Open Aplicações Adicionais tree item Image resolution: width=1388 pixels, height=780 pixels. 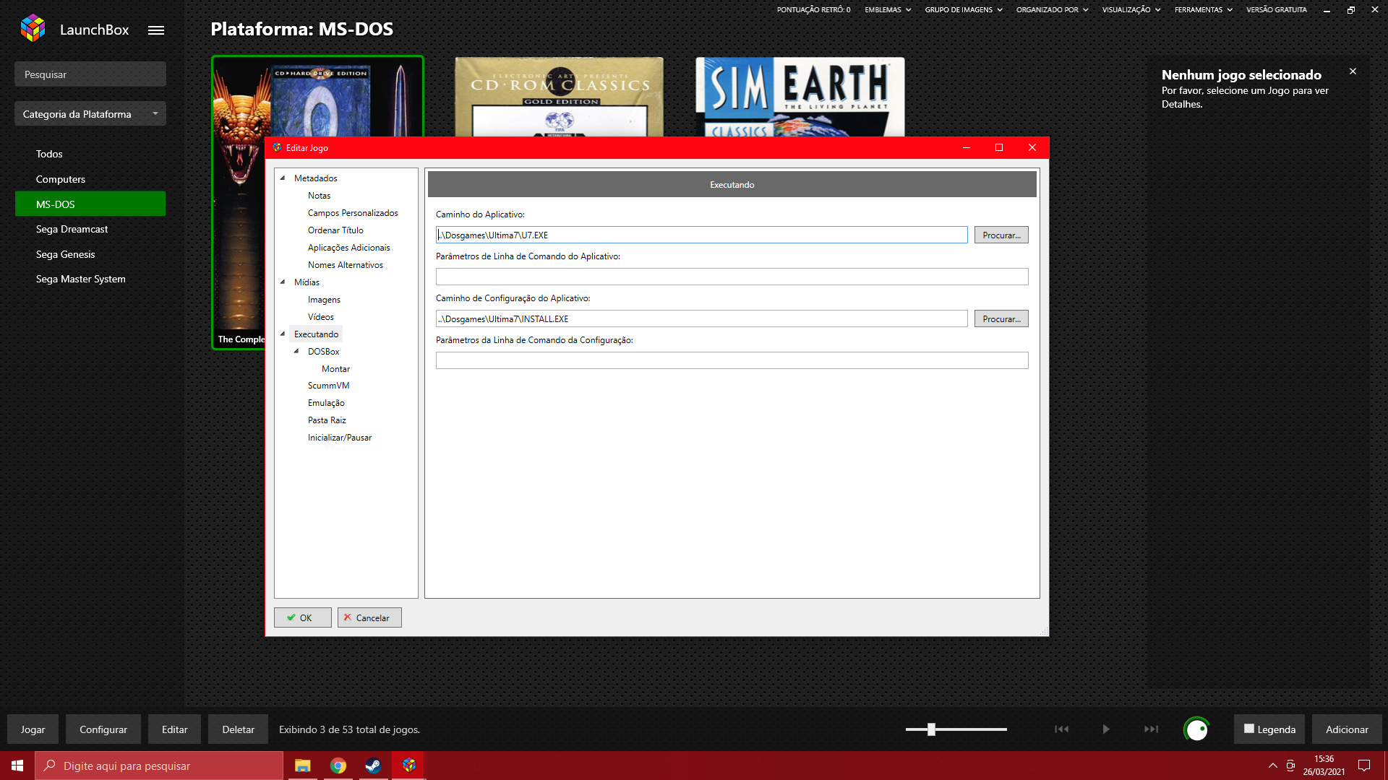click(x=348, y=248)
